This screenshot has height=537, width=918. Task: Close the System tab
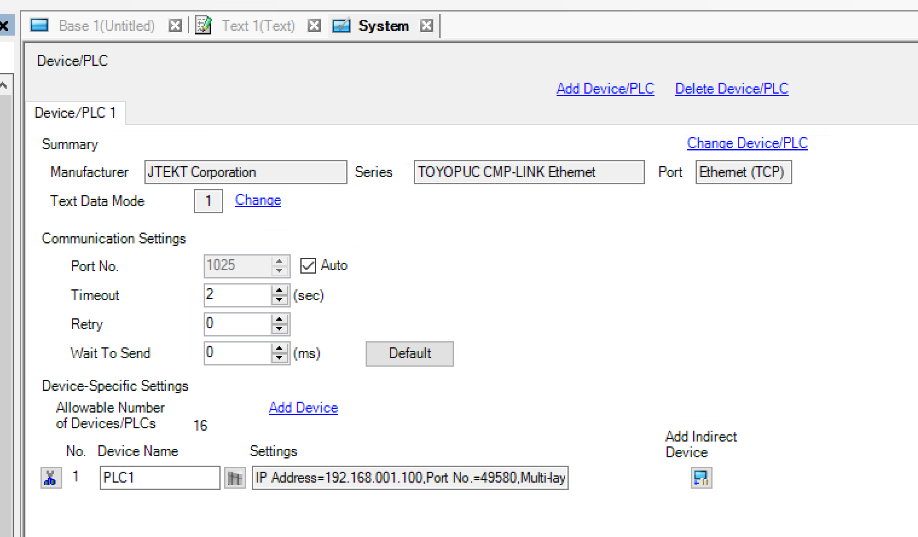[x=427, y=26]
